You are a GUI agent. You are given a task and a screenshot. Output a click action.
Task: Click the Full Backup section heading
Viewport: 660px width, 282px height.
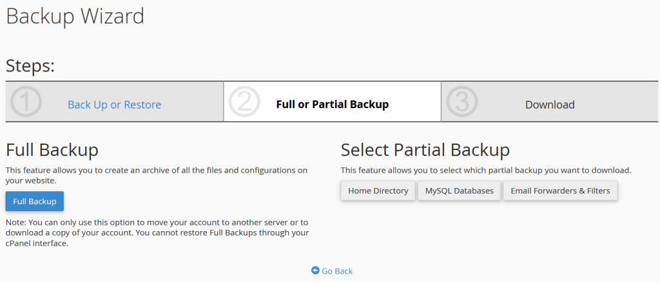(52, 150)
